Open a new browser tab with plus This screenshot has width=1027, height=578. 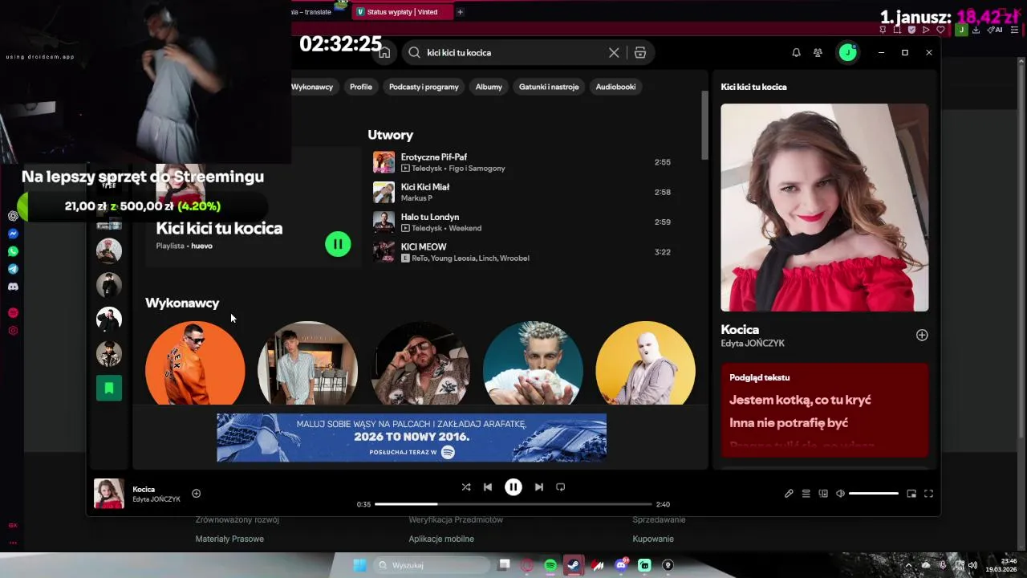(x=460, y=12)
